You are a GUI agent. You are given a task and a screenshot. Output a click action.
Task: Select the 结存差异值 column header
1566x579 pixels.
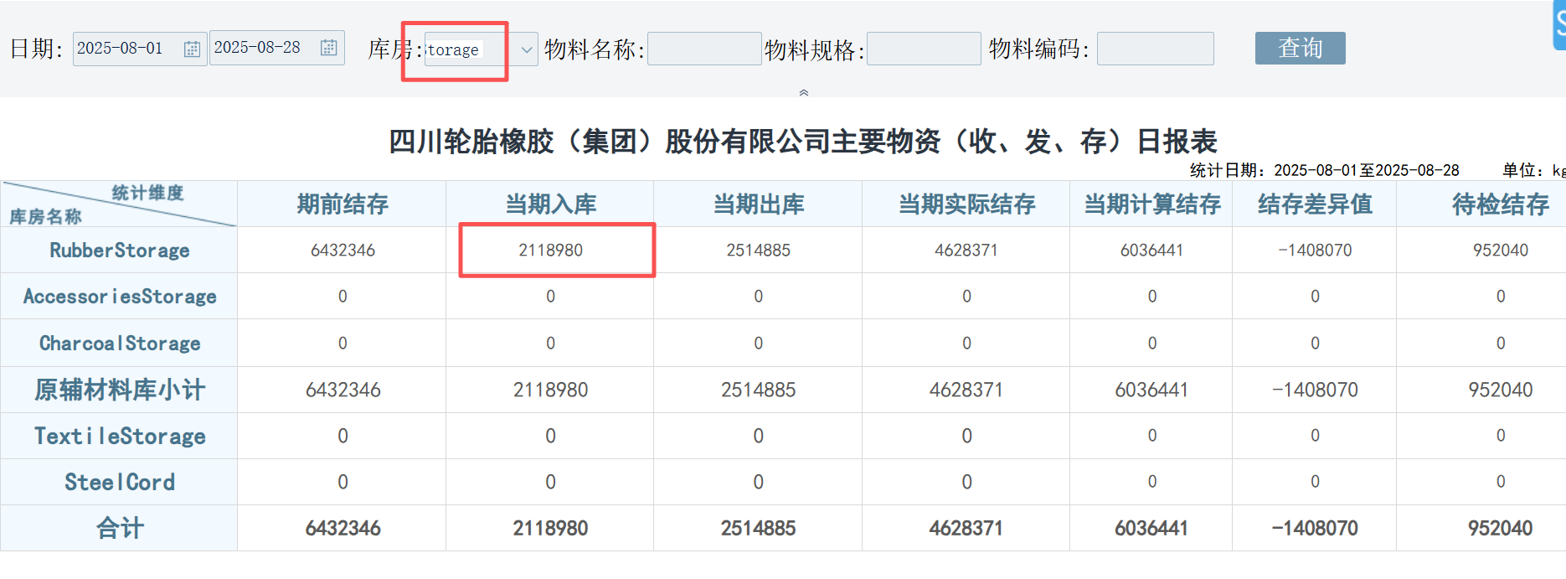click(1315, 204)
